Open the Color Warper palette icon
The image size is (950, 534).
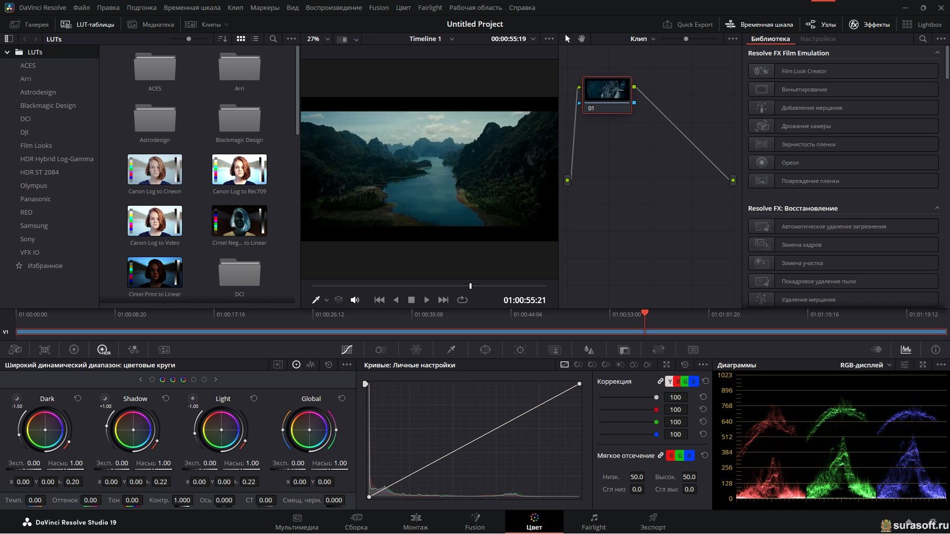[416, 350]
